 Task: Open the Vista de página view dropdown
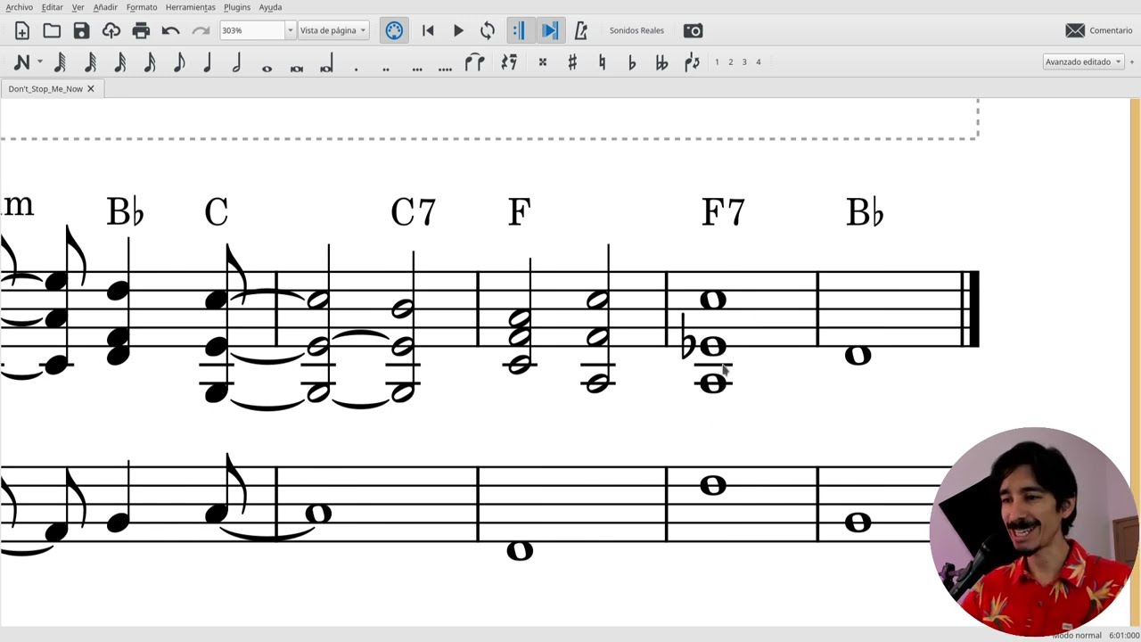[x=332, y=30]
